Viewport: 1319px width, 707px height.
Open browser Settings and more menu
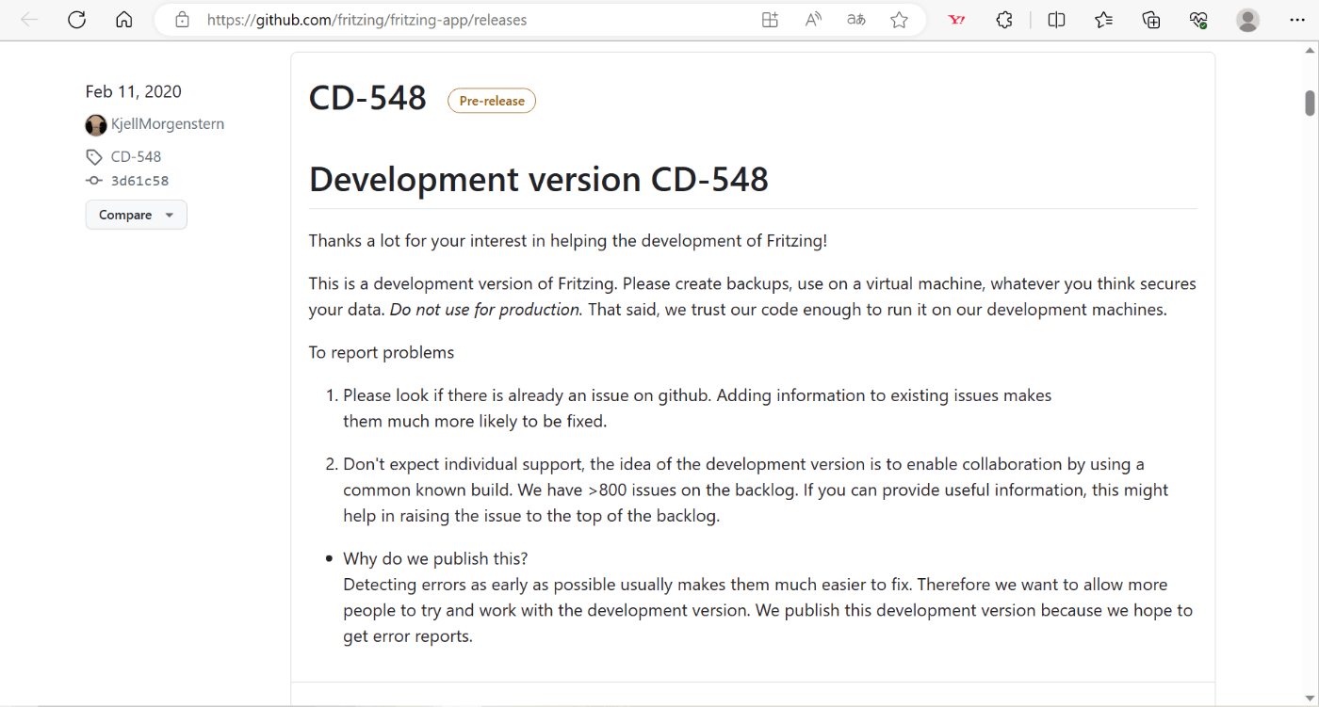coord(1297,20)
